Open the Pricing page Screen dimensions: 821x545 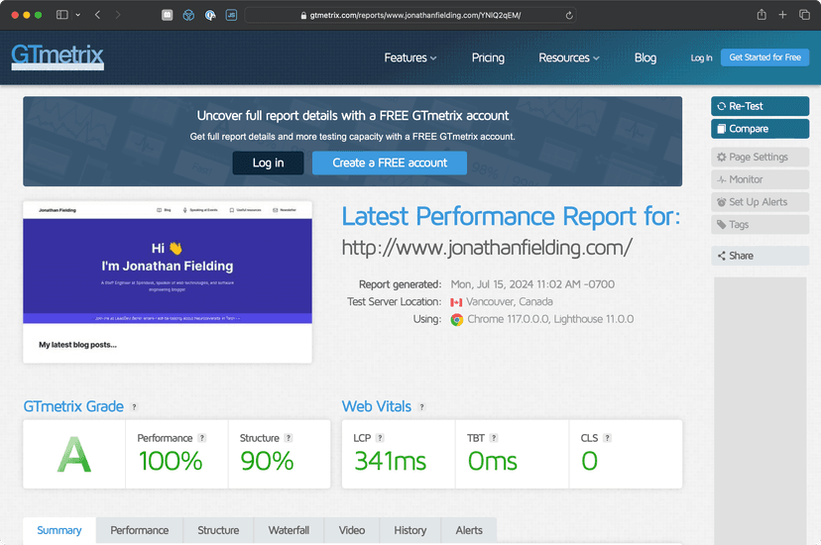[x=488, y=57]
